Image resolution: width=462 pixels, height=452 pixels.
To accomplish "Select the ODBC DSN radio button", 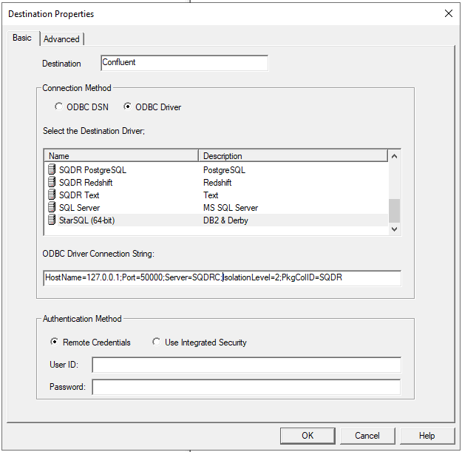I will [x=59, y=107].
